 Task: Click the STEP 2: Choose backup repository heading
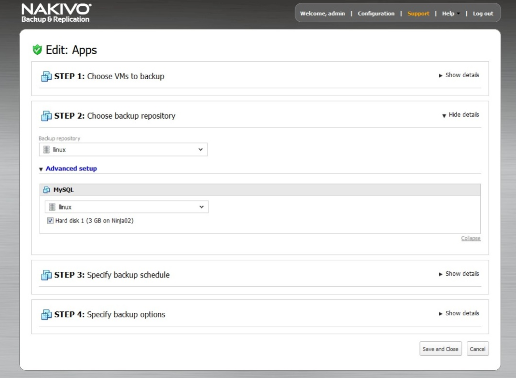tap(115, 116)
